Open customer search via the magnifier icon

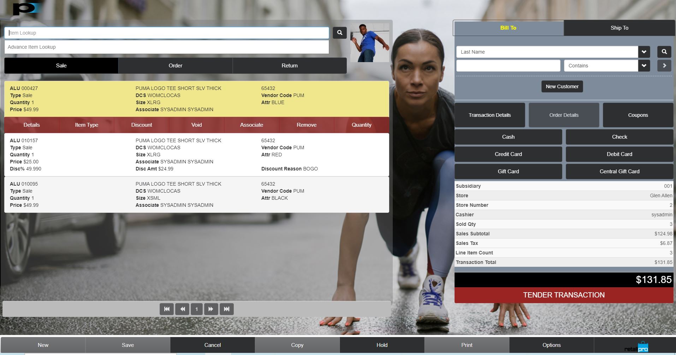tap(664, 52)
